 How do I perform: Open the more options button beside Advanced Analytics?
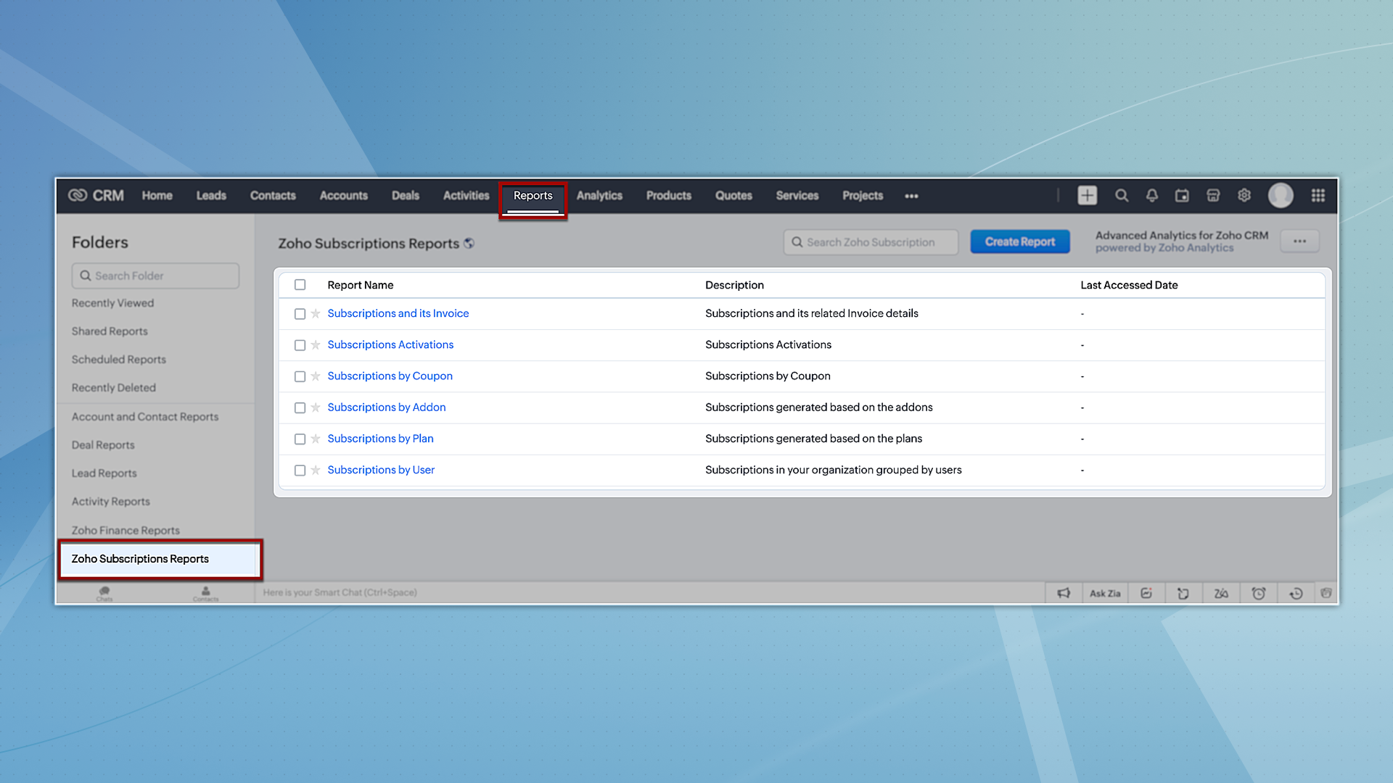point(1299,241)
